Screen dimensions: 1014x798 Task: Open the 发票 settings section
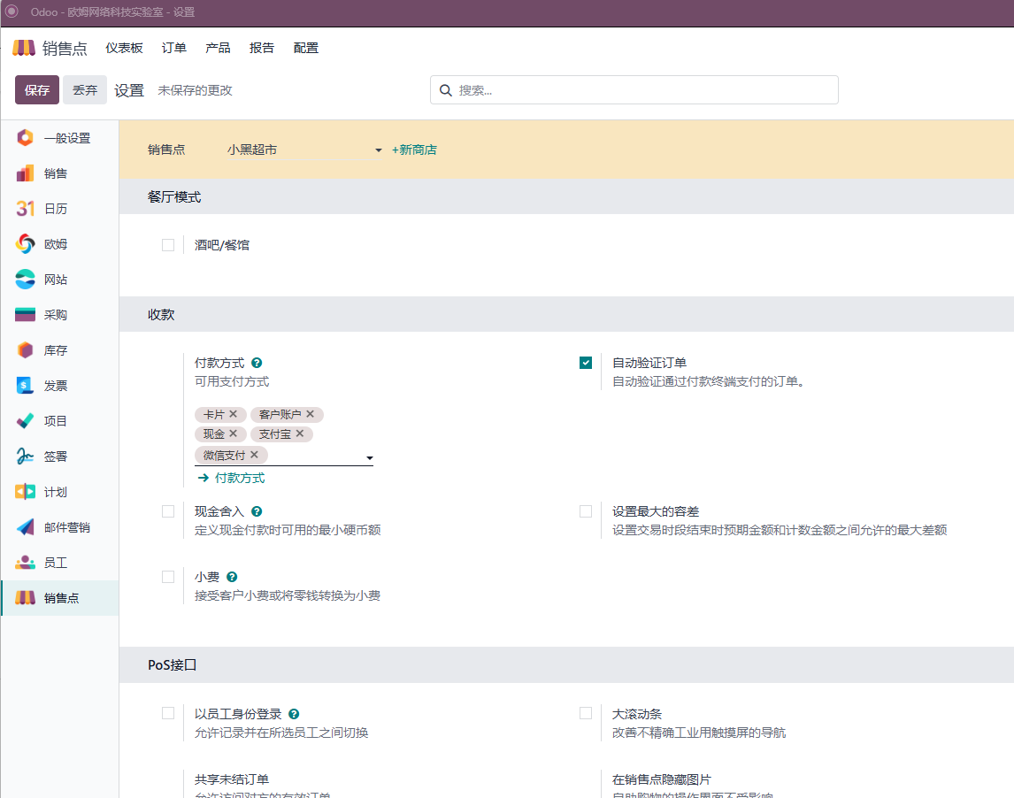[x=59, y=386]
